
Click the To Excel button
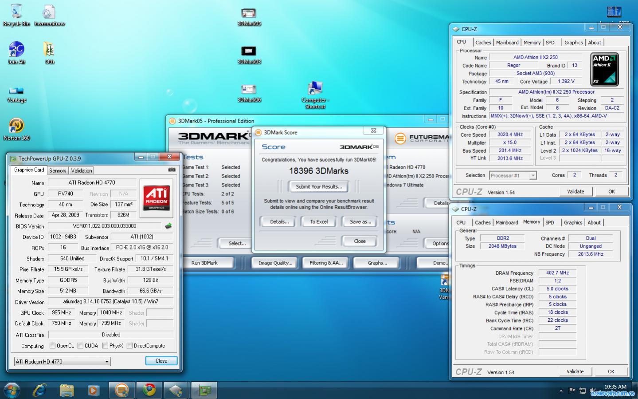(319, 222)
